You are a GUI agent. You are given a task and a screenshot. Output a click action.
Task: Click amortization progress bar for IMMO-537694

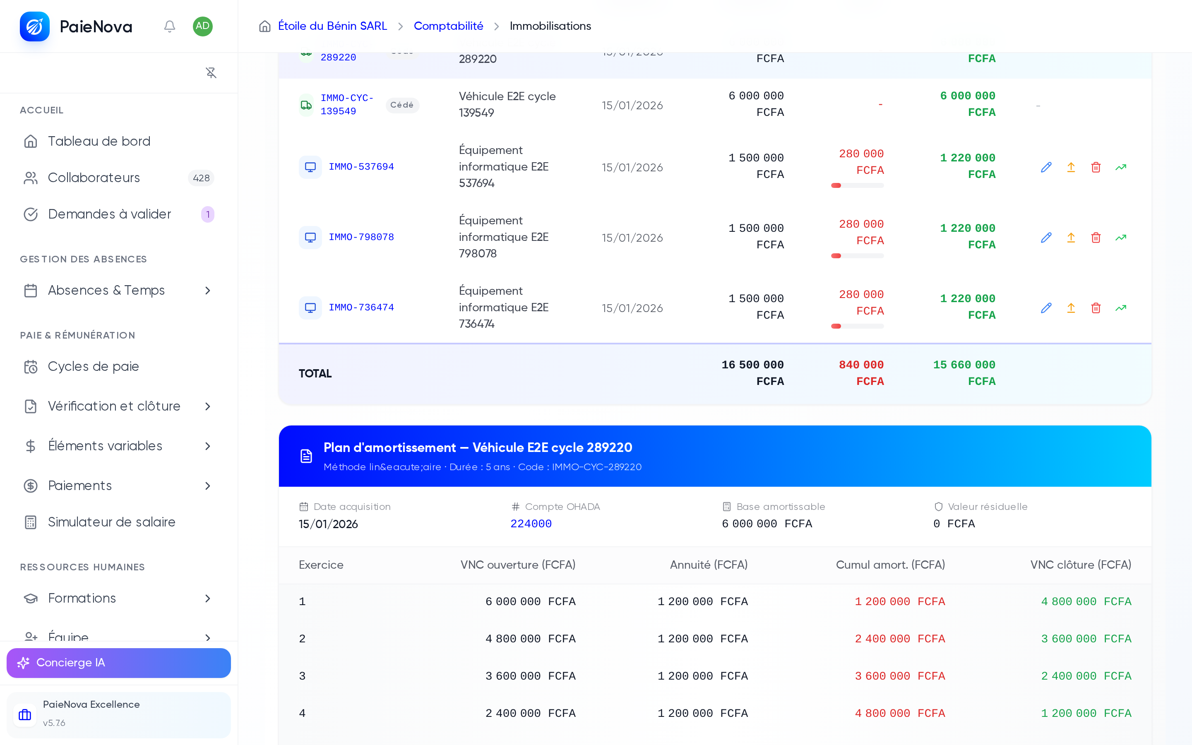[x=857, y=186]
